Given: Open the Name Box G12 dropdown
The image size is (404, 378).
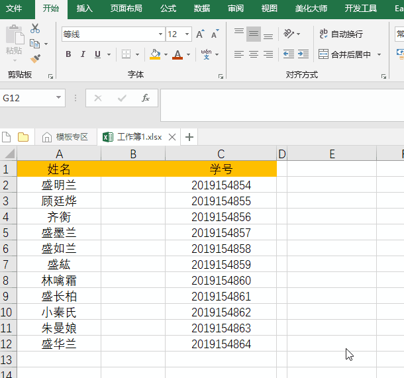Looking at the screenshot, I should click(59, 97).
